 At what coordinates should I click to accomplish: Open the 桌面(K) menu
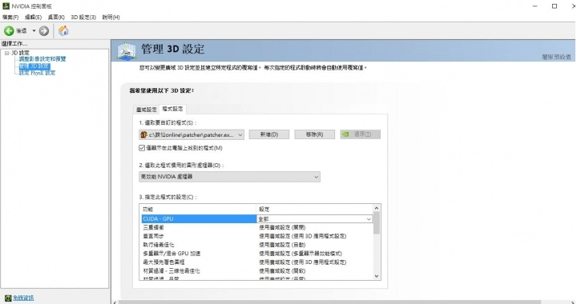pos(56,18)
